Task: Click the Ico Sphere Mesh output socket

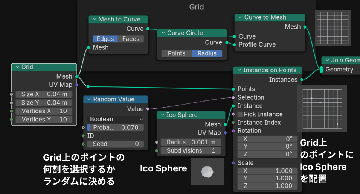Action: [x=225, y=124]
